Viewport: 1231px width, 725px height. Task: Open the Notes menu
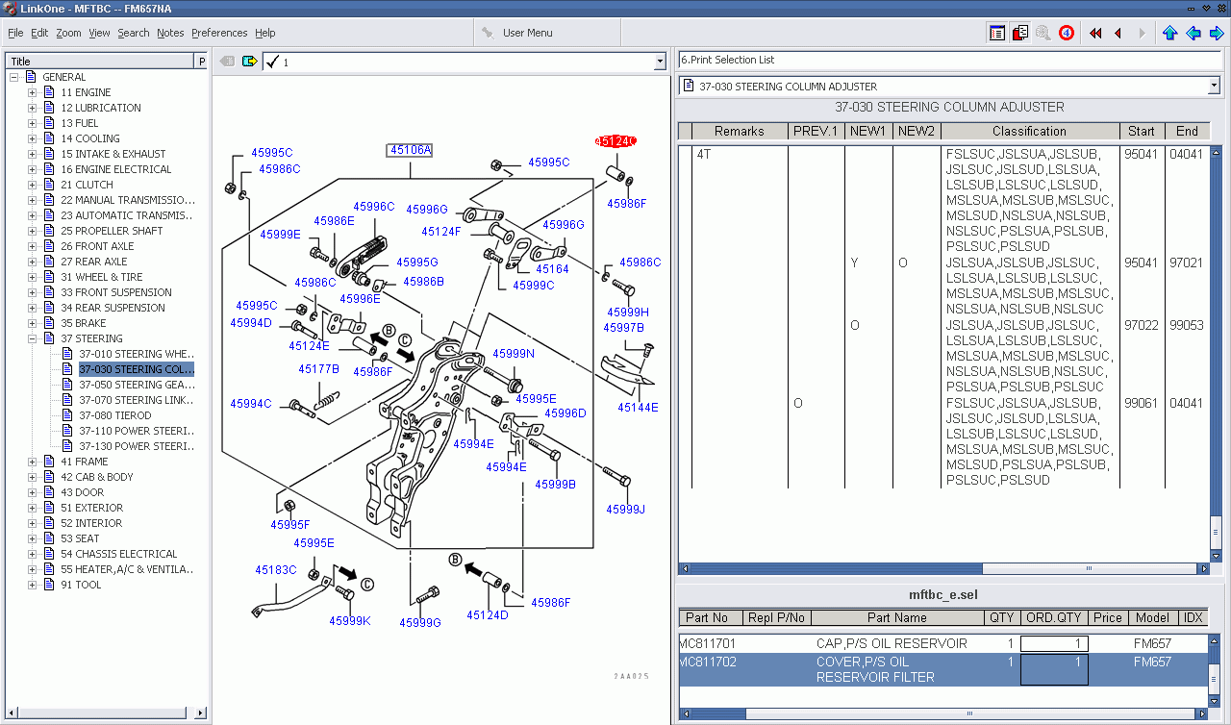(170, 33)
